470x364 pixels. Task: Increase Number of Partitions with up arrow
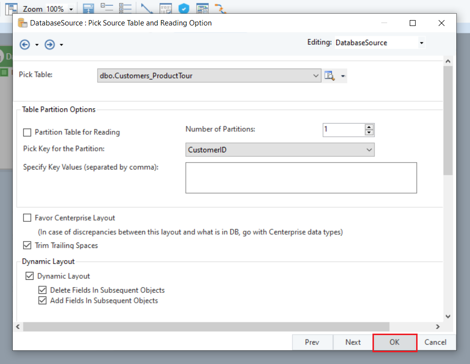(370, 127)
